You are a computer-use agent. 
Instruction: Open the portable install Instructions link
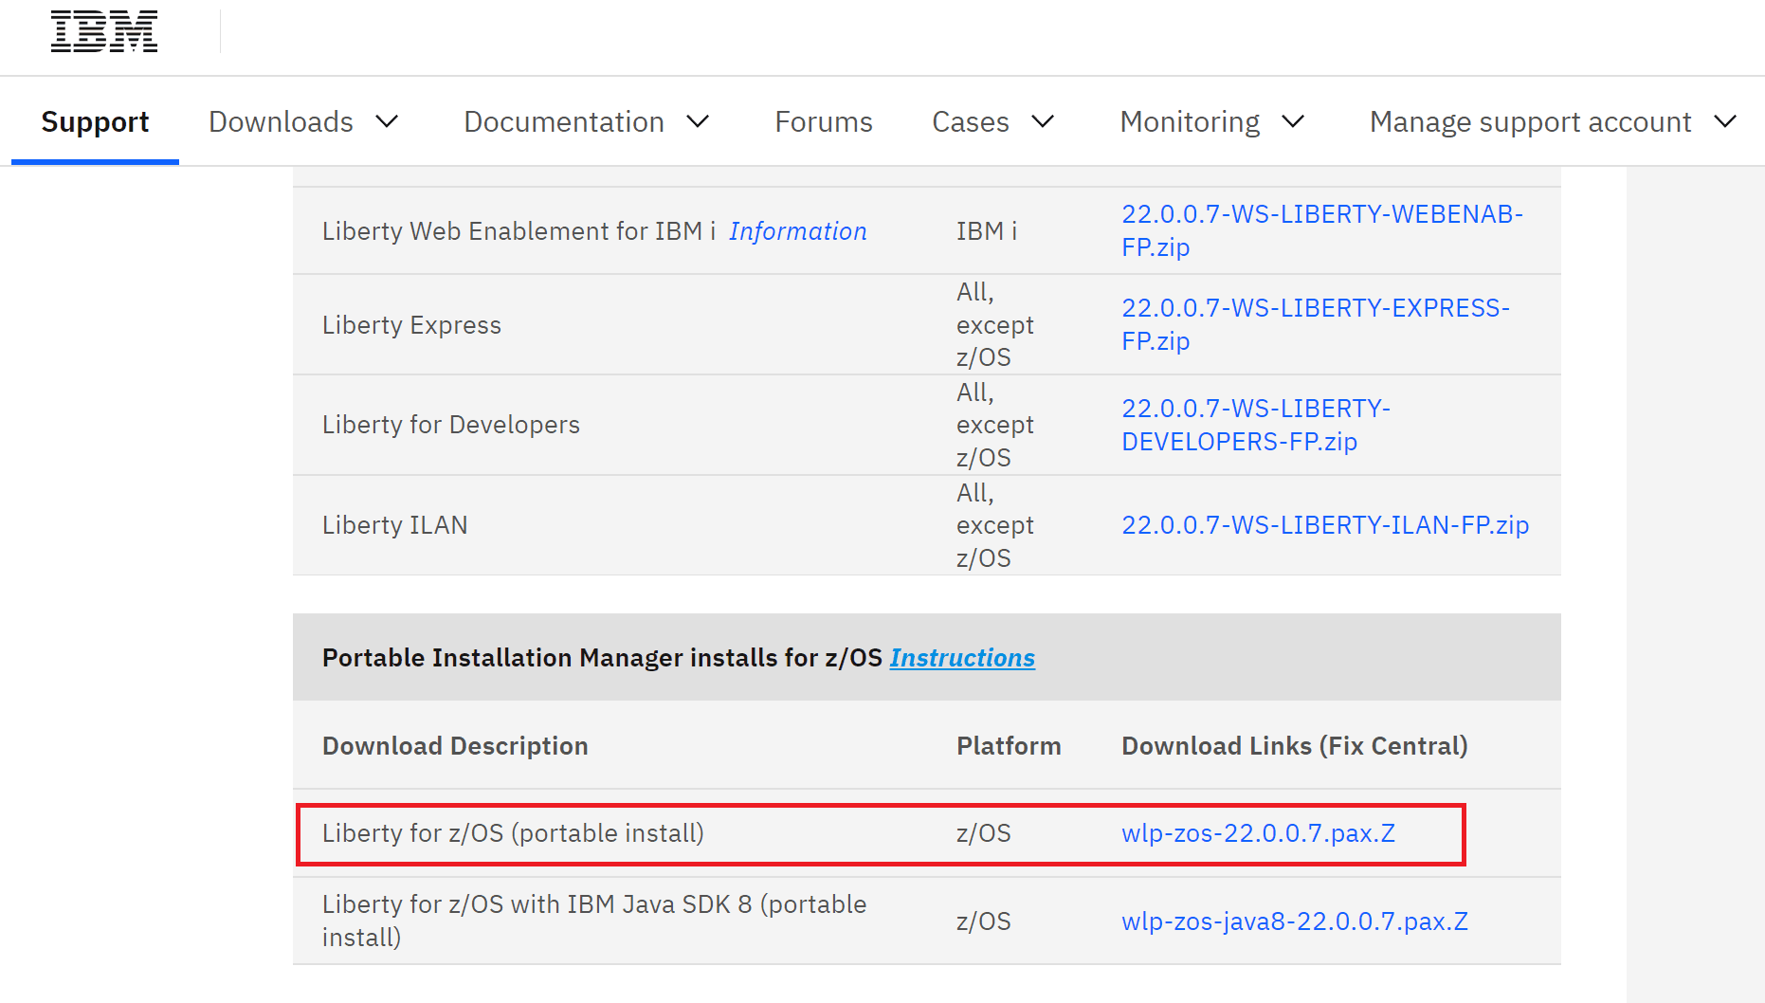(962, 658)
